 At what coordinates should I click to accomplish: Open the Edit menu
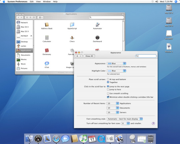coord(32,1)
